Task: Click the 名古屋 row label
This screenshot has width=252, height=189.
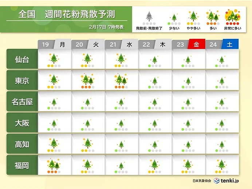Action: pyautogui.click(x=22, y=101)
